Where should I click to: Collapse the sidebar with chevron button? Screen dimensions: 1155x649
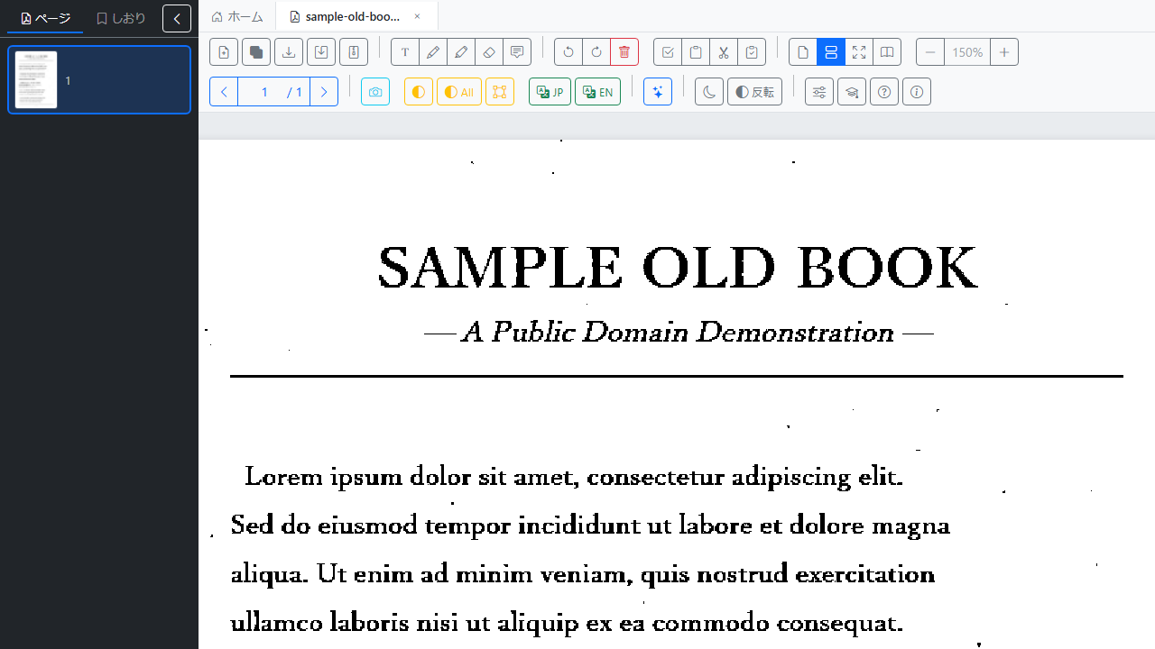tap(177, 18)
